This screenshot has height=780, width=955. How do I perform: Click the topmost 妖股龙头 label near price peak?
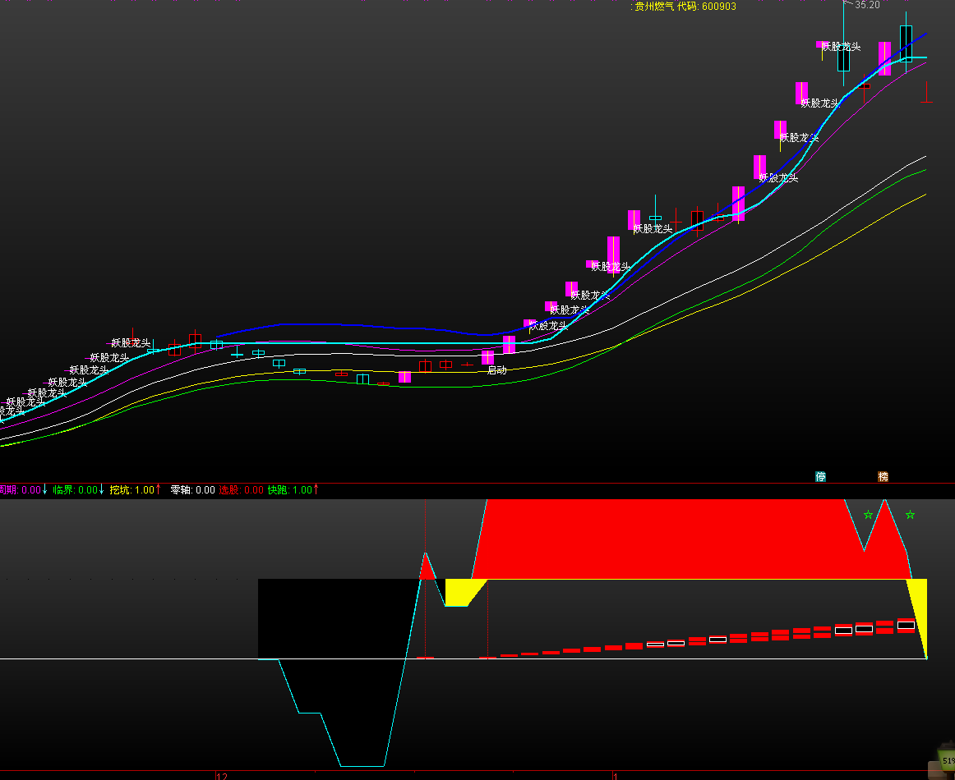pyautogui.click(x=841, y=47)
